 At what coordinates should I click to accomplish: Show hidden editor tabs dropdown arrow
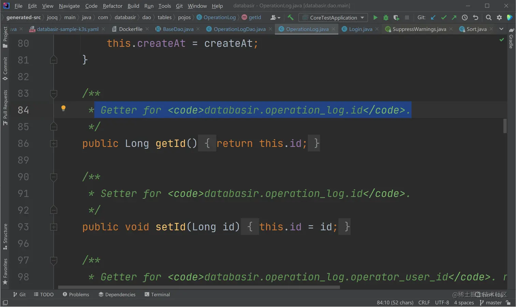[x=501, y=29]
